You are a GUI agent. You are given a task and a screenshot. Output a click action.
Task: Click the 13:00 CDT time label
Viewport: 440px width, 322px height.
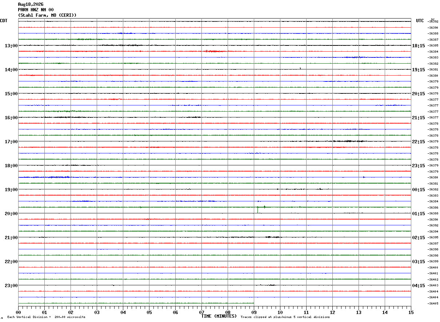tap(11, 46)
